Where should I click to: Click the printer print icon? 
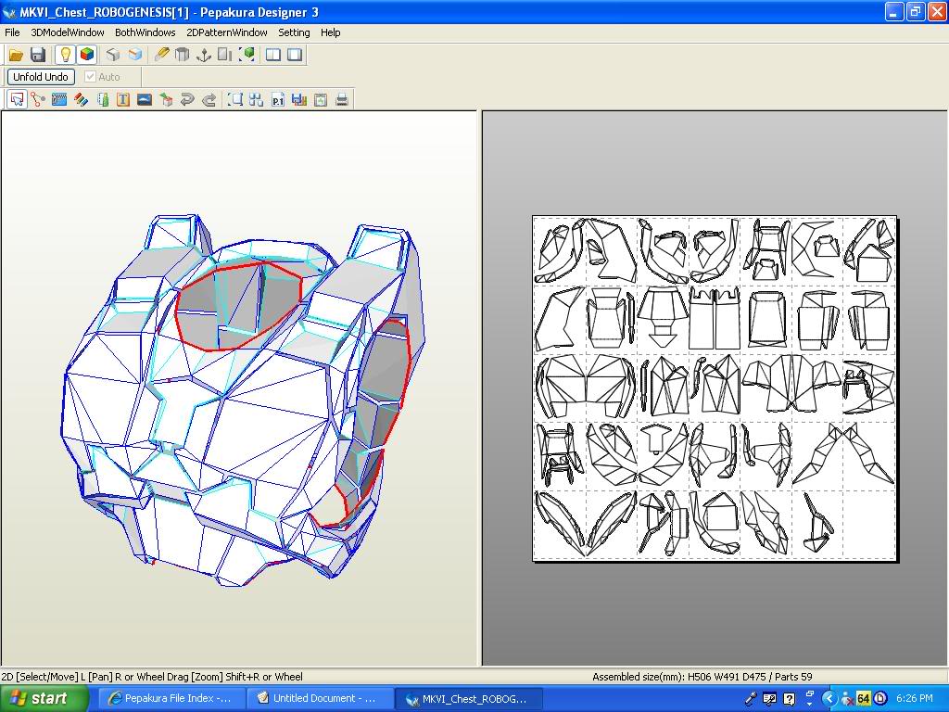(x=342, y=99)
